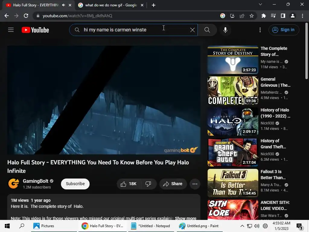This screenshot has height=232, width=309.
Task: Click the Halo video player
Action: point(104,100)
